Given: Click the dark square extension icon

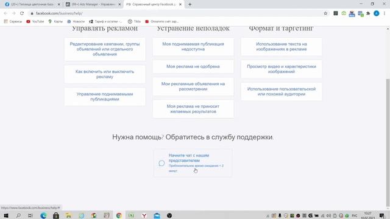Looking at the screenshot, I should pyautogui.click(x=336, y=13).
